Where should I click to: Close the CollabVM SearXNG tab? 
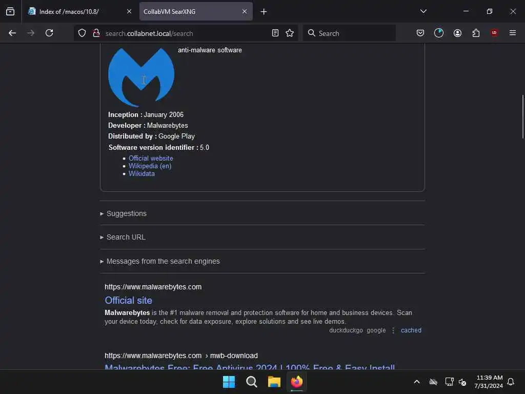tap(245, 11)
